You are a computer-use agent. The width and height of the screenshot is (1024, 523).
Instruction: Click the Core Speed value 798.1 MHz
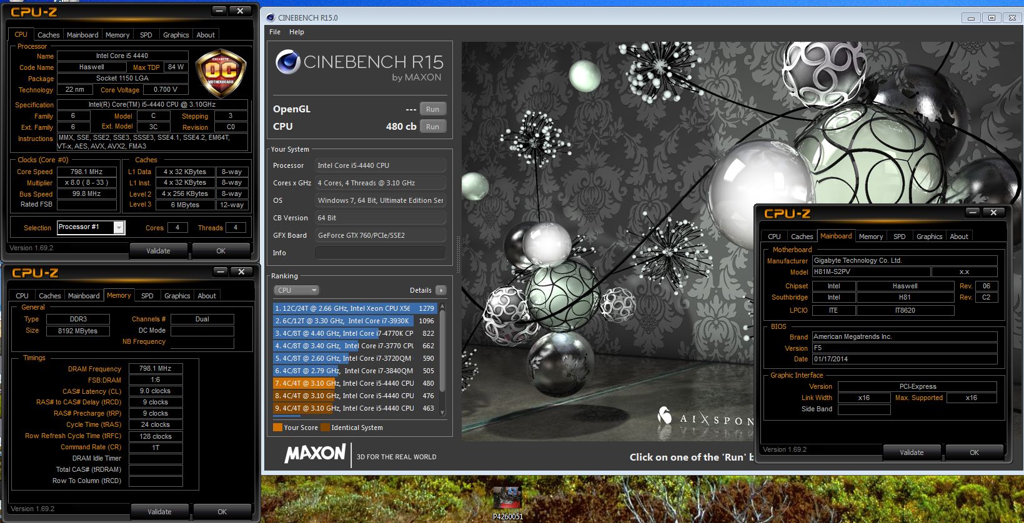point(87,172)
